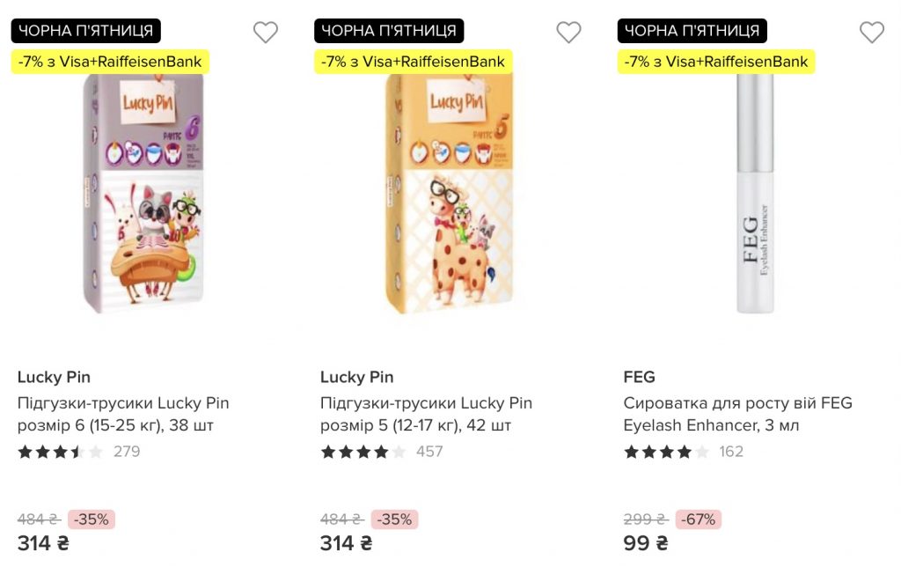Click Visa+RaiffeisenBank discount label on second product
The image size is (901, 567).
(x=413, y=62)
